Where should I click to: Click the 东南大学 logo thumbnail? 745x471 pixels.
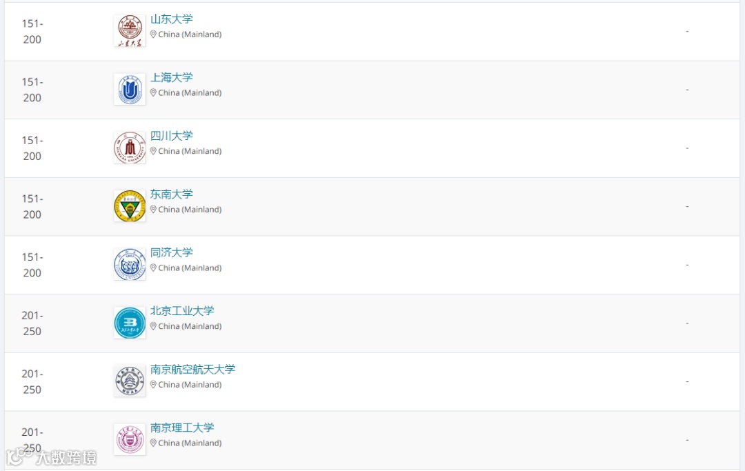pyautogui.click(x=130, y=206)
